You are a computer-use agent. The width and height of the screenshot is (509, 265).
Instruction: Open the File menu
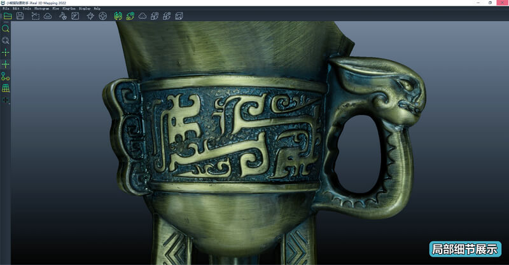point(6,9)
